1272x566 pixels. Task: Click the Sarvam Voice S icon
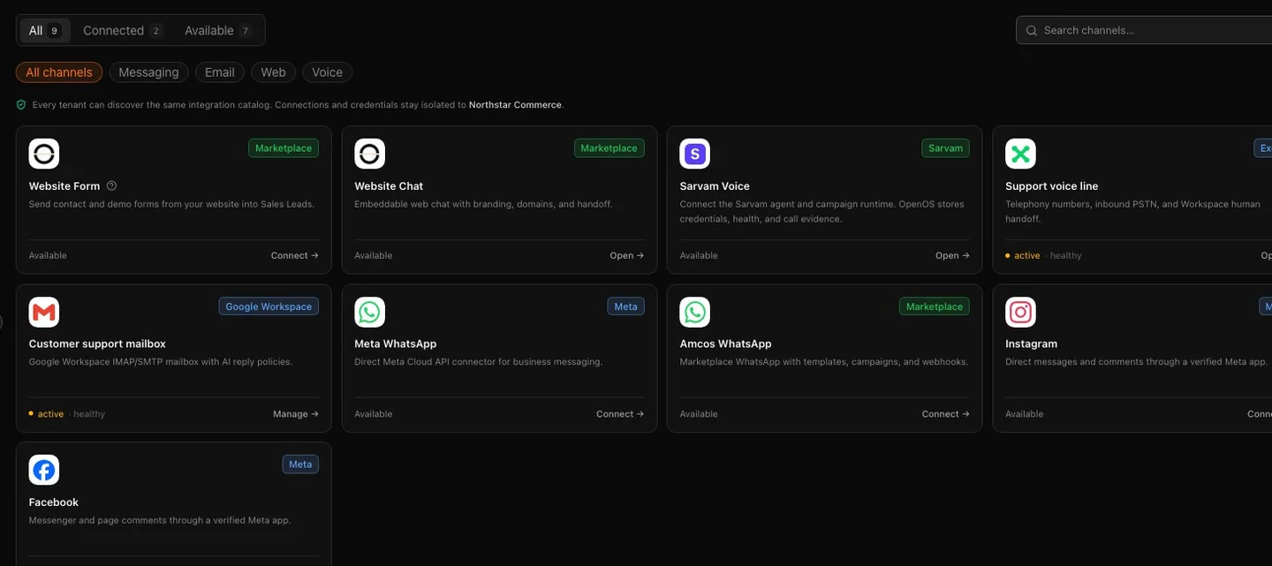695,154
